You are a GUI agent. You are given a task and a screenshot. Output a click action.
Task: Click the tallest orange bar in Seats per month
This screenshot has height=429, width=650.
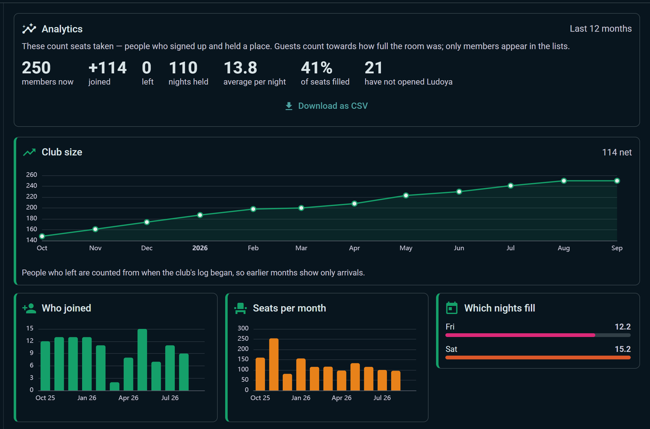click(x=274, y=365)
